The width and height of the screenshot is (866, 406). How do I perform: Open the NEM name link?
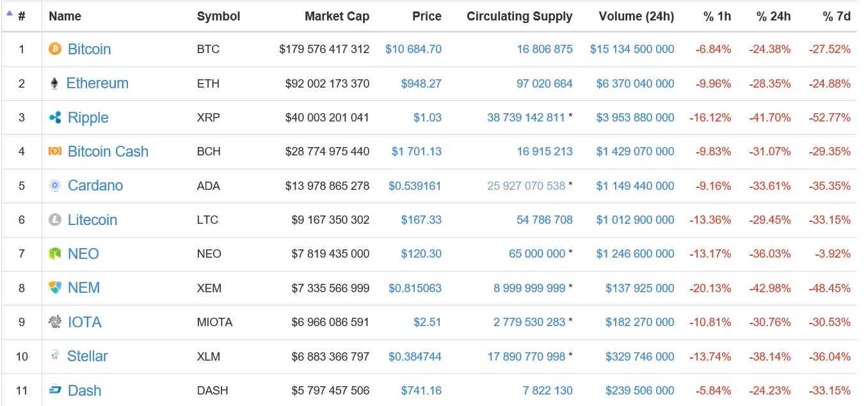click(84, 288)
